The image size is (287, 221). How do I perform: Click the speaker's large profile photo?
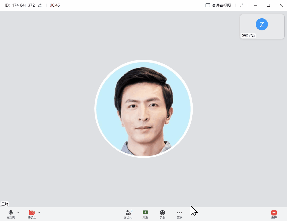[x=144, y=109]
